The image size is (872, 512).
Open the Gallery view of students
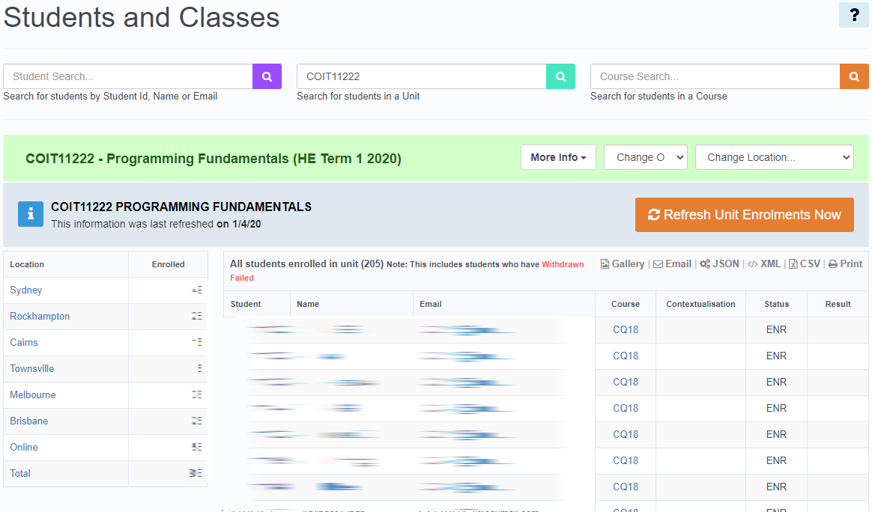(623, 264)
